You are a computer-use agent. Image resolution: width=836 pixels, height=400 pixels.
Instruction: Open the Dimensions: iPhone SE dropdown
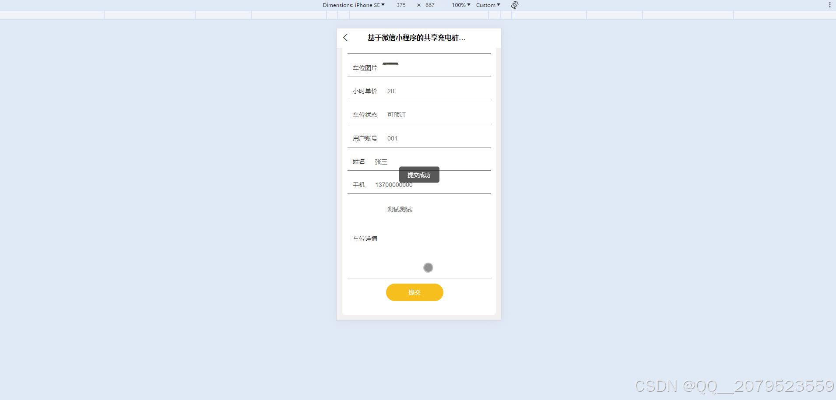click(x=354, y=5)
